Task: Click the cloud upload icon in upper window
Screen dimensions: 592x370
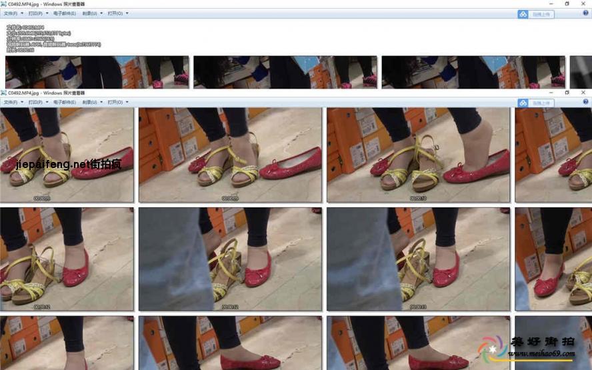Action: coord(523,13)
